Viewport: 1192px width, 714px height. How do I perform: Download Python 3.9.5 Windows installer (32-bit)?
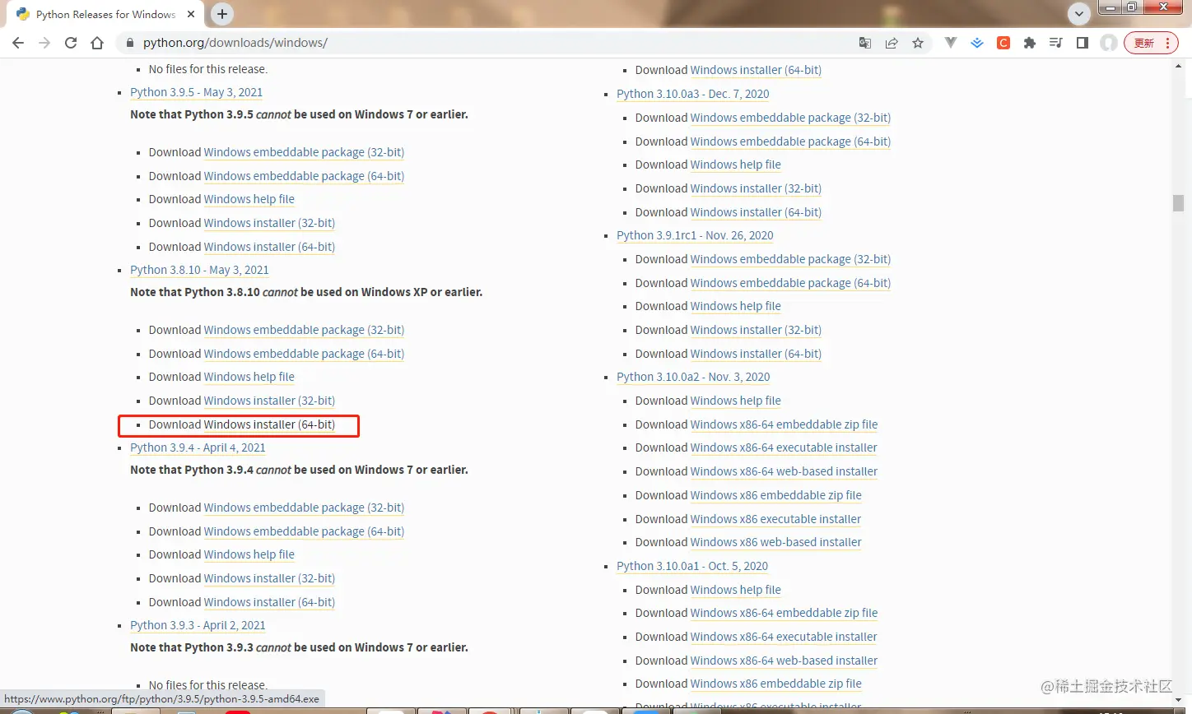coord(269,223)
